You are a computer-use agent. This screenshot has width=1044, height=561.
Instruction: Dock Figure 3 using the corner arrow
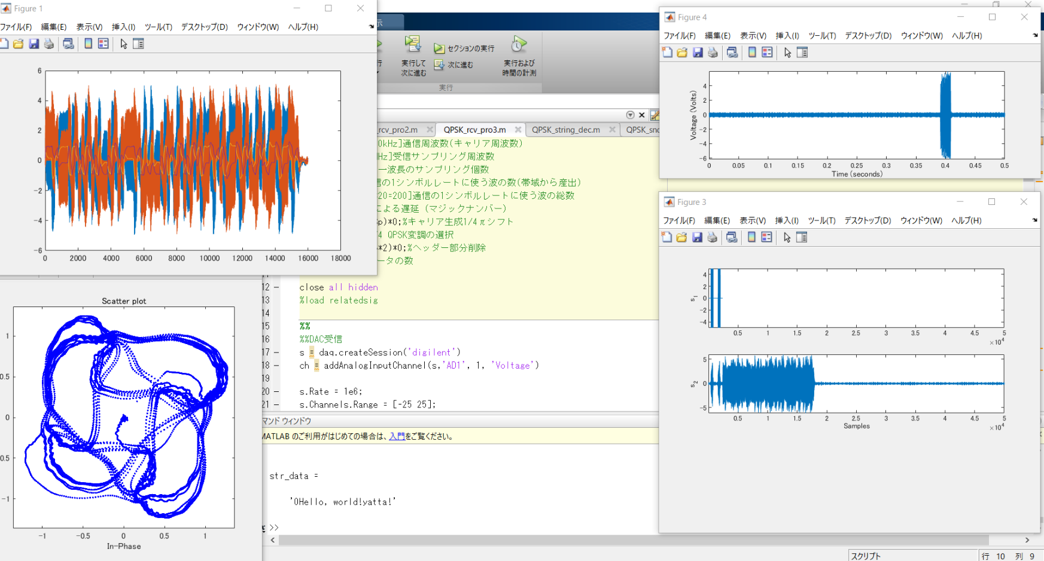tap(1035, 220)
